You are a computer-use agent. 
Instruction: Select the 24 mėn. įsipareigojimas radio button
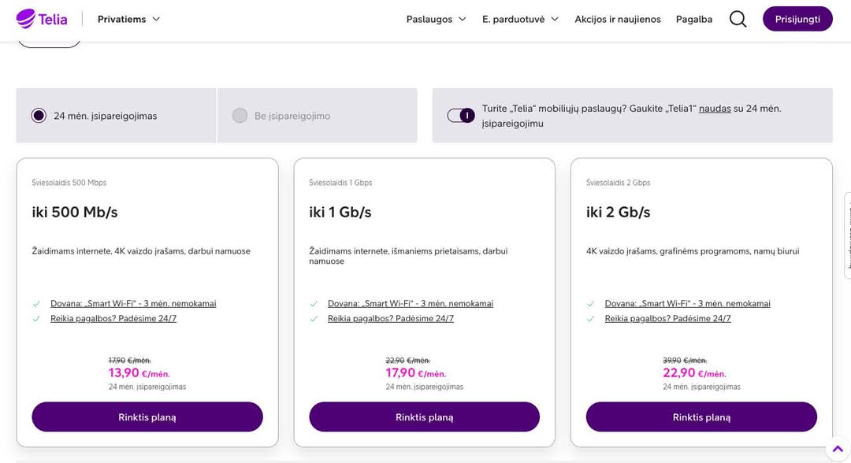39,116
